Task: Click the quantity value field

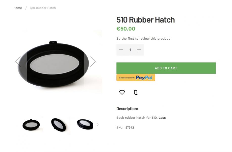Action: [130, 50]
